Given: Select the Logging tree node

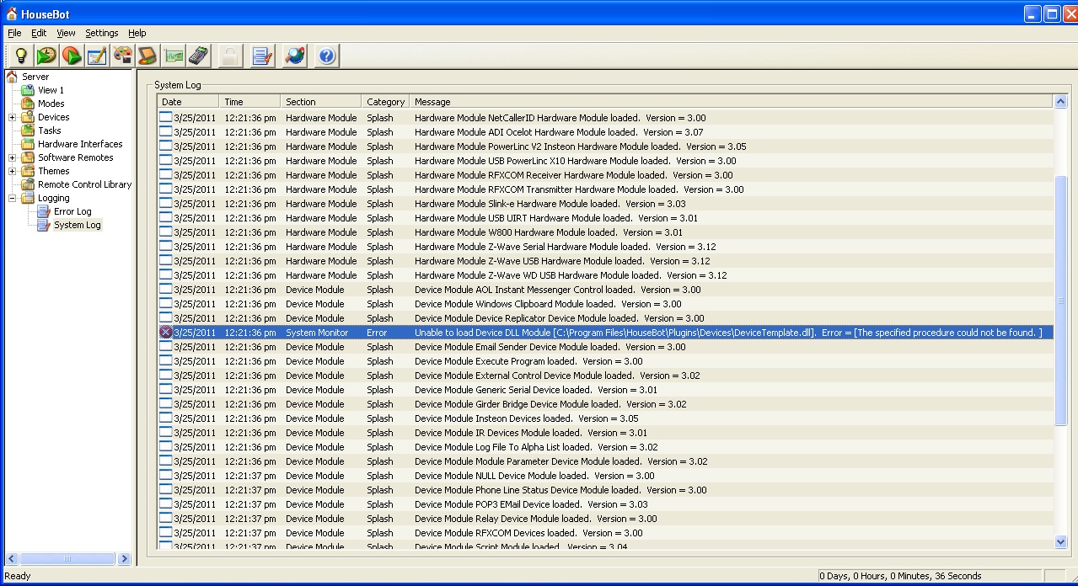Looking at the screenshot, I should tap(53, 198).
